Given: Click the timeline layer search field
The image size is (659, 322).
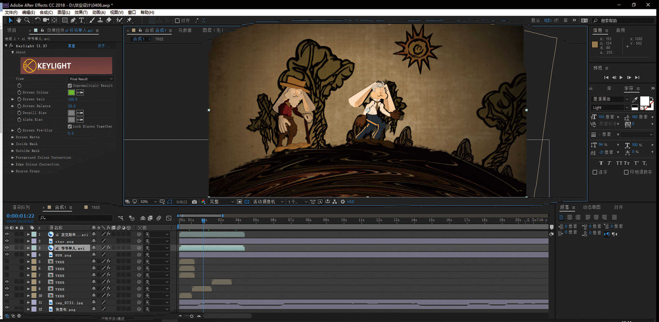Looking at the screenshot, I should pyautogui.click(x=76, y=218).
